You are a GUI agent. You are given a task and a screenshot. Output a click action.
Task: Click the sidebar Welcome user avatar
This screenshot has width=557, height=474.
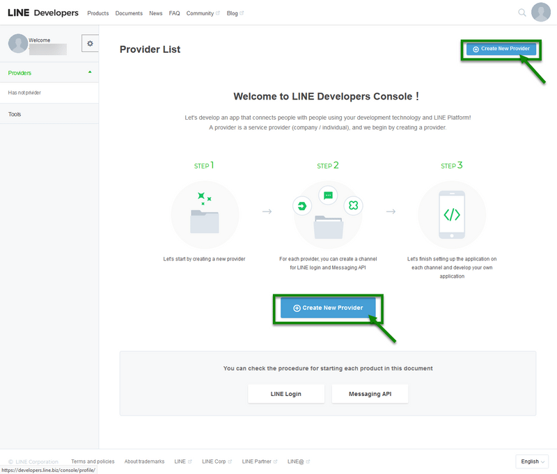click(x=18, y=43)
